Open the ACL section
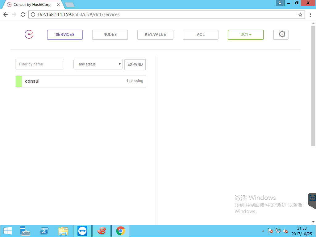 (x=201, y=35)
